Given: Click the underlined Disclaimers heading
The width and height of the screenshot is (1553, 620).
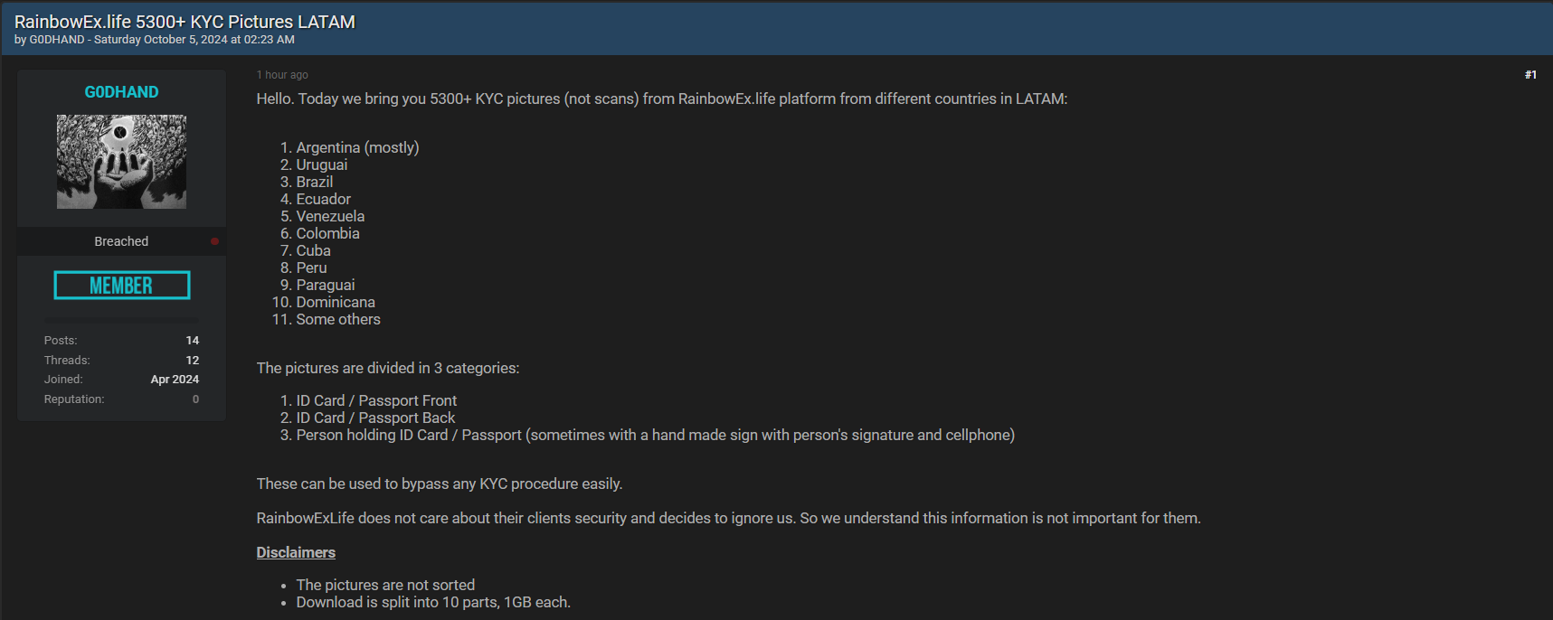Looking at the screenshot, I should (296, 552).
